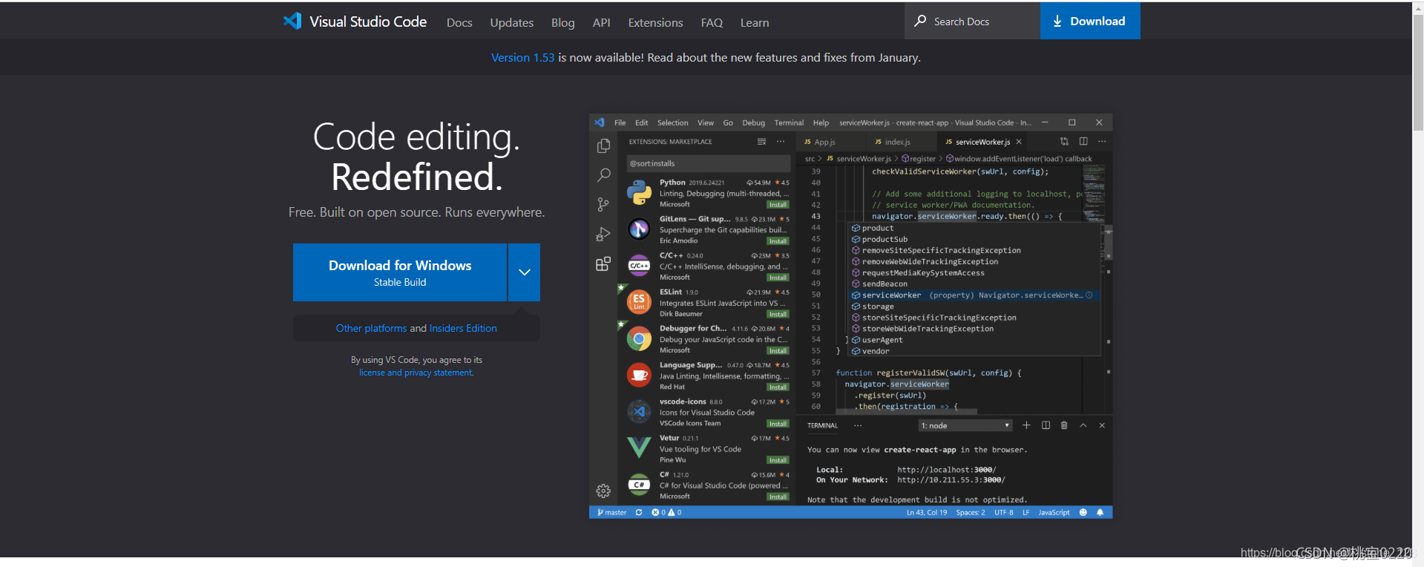Click the sync changes status icon

point(639,513)
